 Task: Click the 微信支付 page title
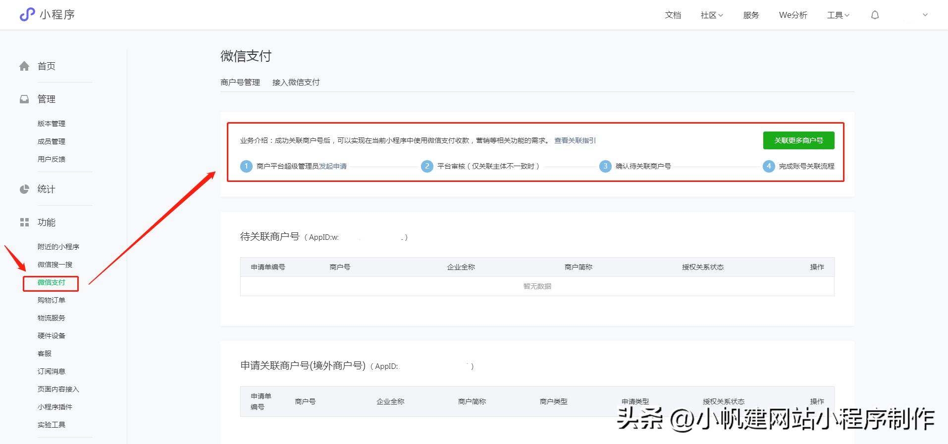(x=246, y=56)
